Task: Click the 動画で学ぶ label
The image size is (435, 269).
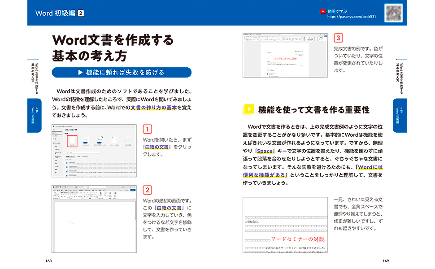Action: tap(337, 11)
